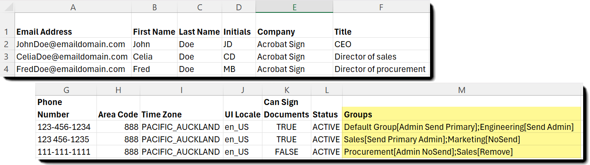The height and width of the screenshot is (165, 590).
Task: Click the First Name header cell
Action: [x=154, y=25]
